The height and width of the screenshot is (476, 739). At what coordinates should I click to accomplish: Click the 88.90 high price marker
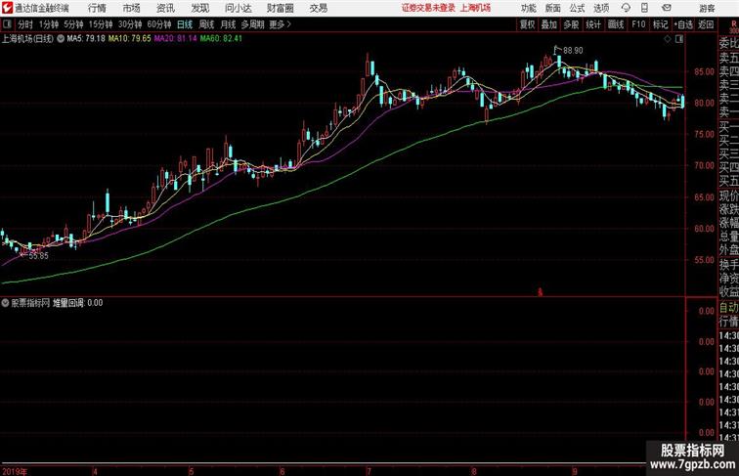pos(573,51)
